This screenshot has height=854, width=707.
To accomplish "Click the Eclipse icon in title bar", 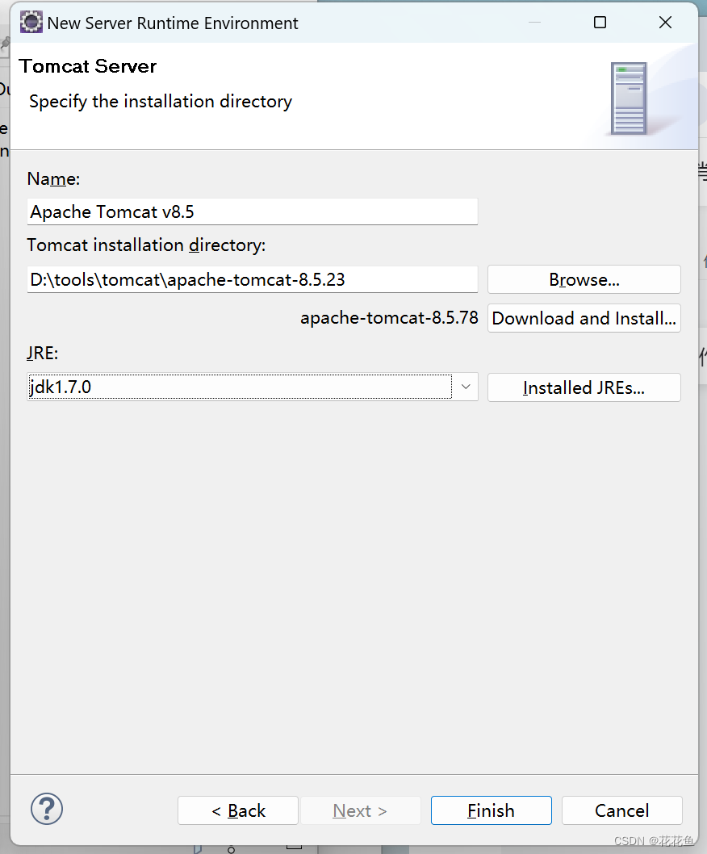I will pyautogui.click(x=31, y=23).
